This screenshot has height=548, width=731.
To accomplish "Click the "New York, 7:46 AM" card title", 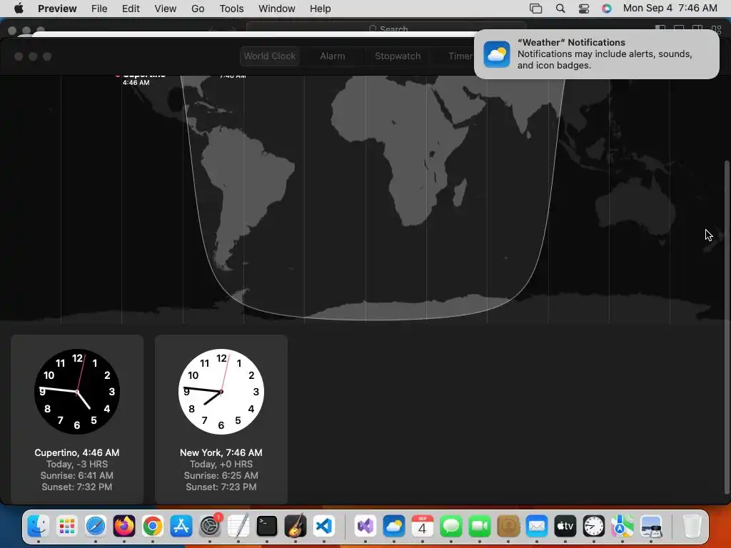I will 221,452.
